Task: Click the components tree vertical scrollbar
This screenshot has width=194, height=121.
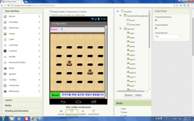Action: coord(149,29)
